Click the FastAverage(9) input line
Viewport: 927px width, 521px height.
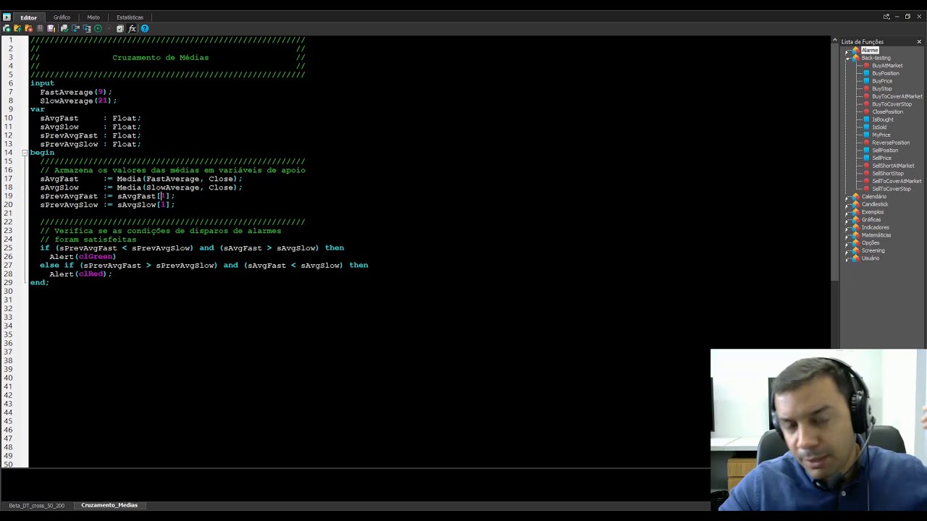click(75, 92)
